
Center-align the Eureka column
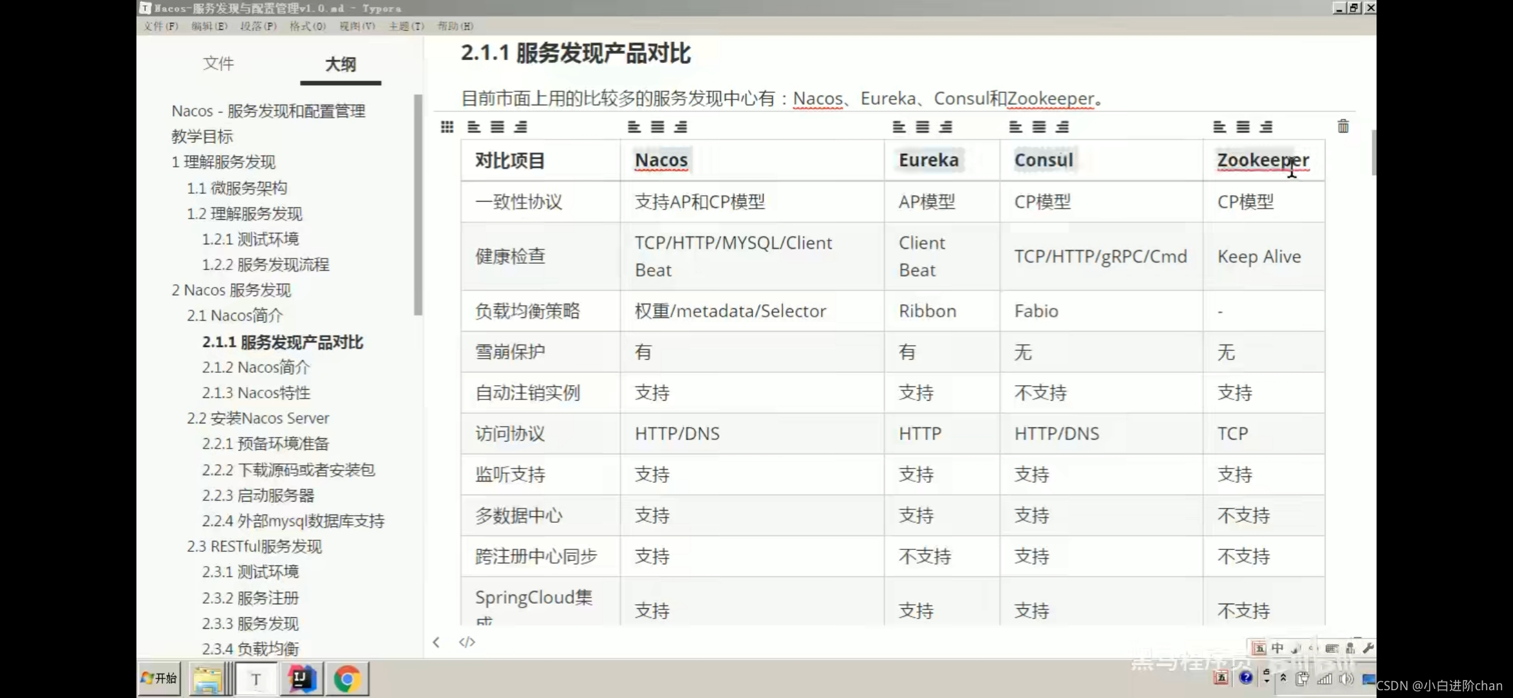tap(922, 127)
